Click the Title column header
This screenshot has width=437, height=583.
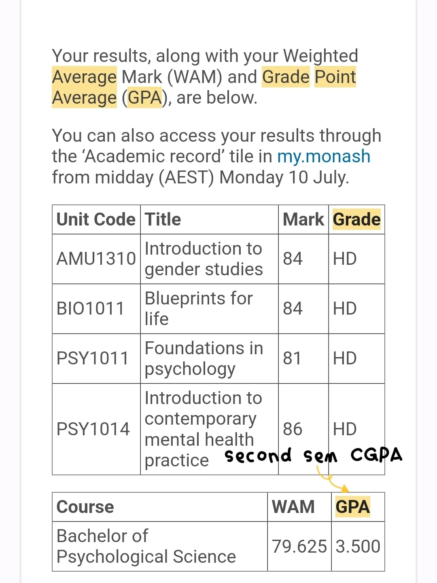point(163,219)
